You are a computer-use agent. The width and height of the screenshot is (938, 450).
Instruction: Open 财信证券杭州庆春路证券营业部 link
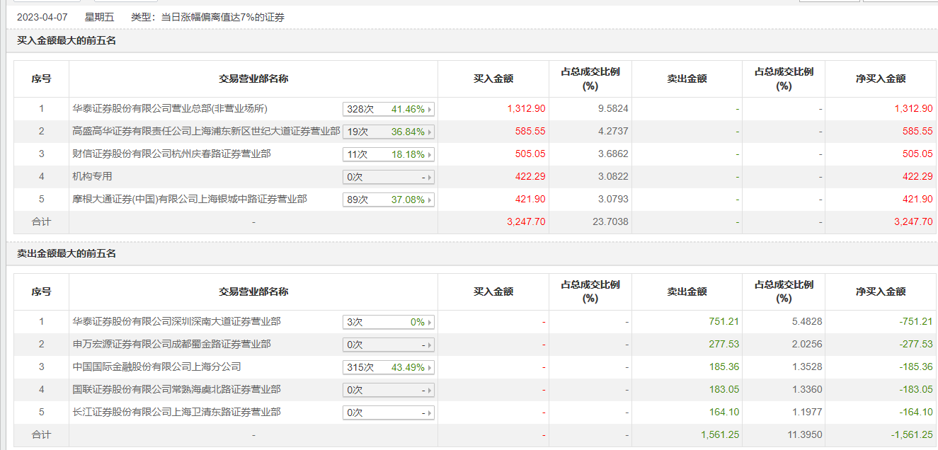click(171, 154)
